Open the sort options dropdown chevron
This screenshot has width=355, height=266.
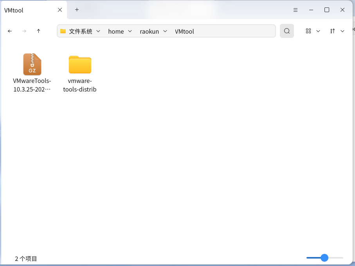pyautogui.click(x=342, y=31)
